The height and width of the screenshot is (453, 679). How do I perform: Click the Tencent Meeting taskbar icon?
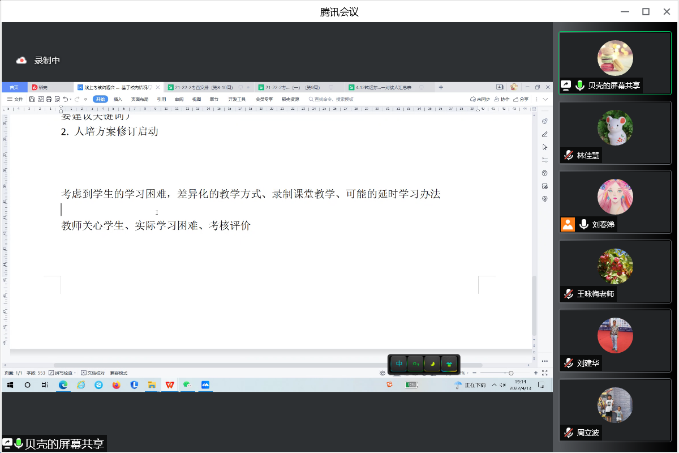(x=205, y=385)
